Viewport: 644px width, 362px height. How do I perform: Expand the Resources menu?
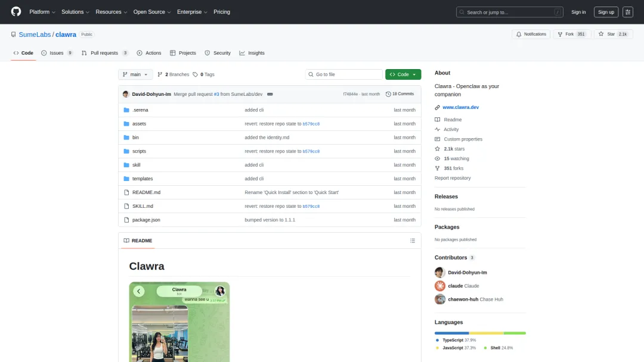pos(112,12)
